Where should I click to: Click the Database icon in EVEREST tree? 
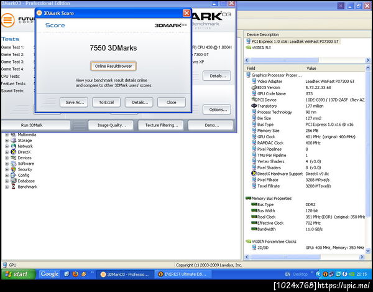14,181
